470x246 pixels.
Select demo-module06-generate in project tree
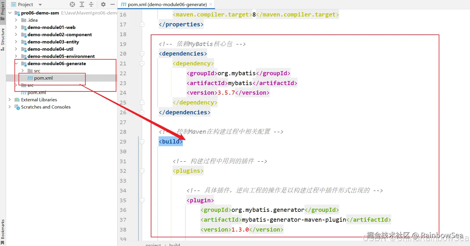(x=57, y=63)
